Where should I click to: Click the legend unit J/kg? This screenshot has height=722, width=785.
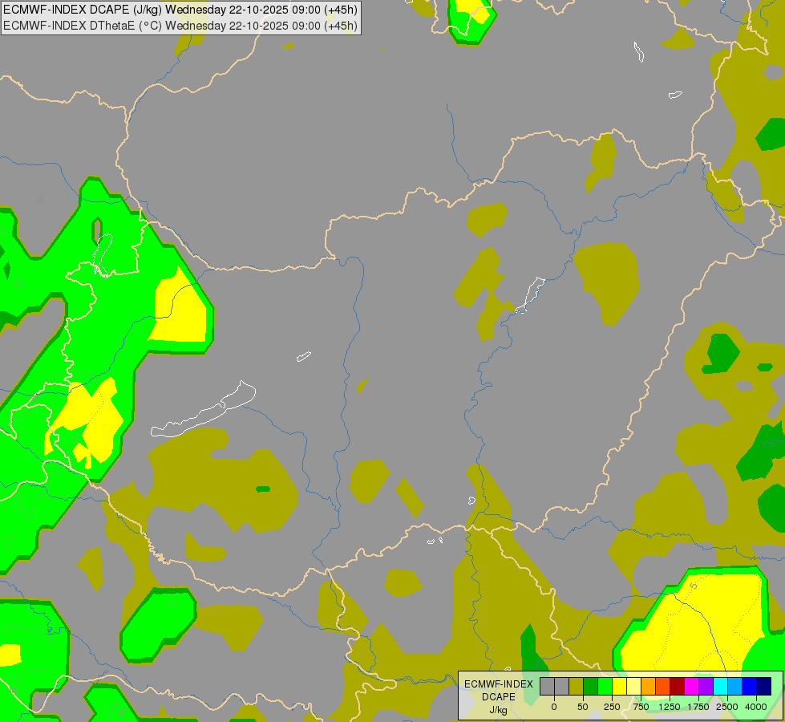(499, 711)
